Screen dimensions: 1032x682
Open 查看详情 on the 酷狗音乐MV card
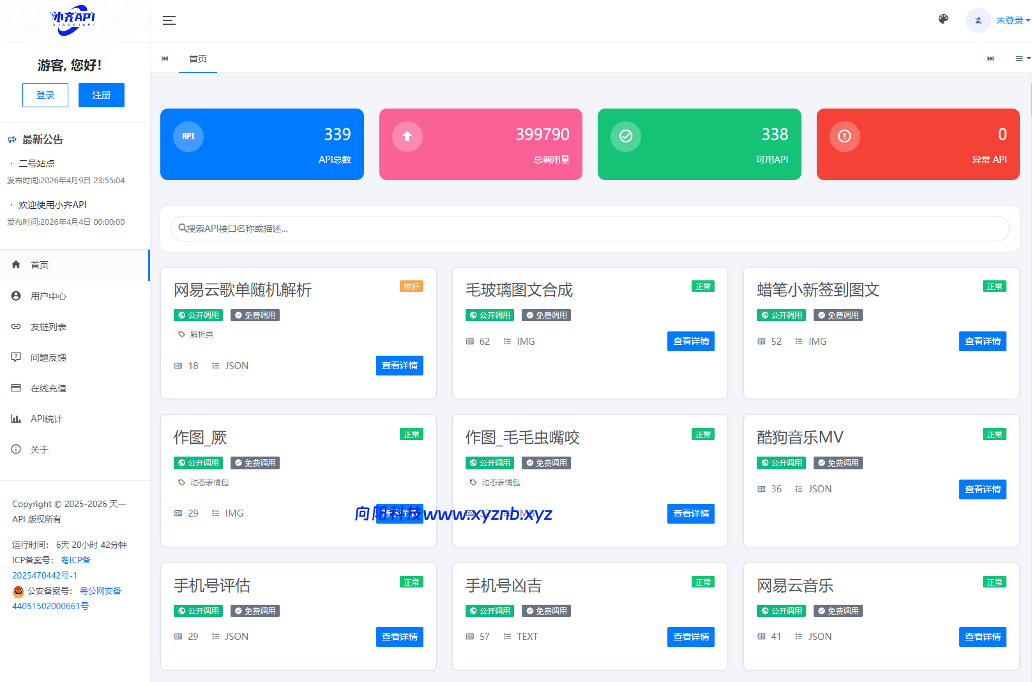click(982, 489)
